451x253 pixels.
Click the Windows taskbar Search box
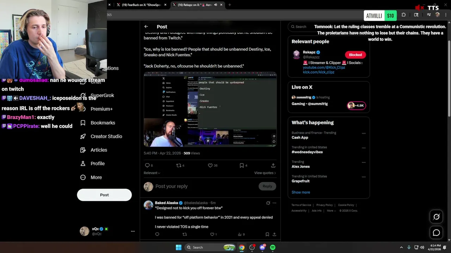tap(210, 247)
